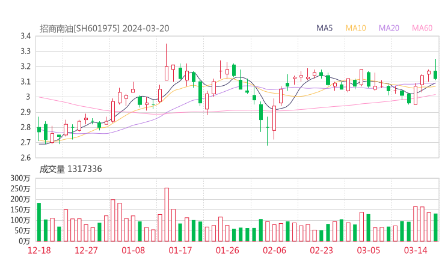Click the last green volume bar on the right
Image resolution: width=445 pixels, height=264 pixels.
tap(435, 227)
